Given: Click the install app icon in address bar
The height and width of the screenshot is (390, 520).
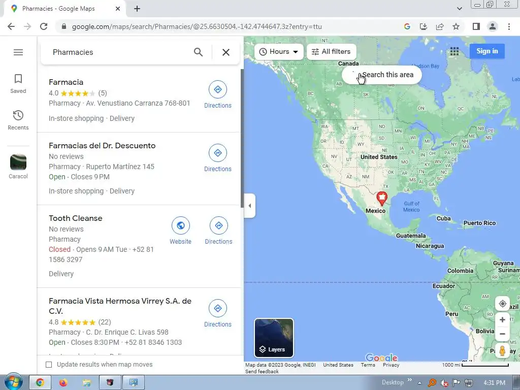Looking at the screenshot, I should [x=424, y=26].
